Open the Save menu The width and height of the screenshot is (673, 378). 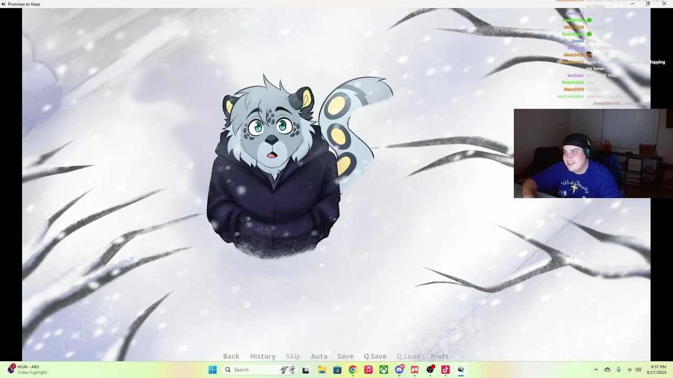coord(345,356)
